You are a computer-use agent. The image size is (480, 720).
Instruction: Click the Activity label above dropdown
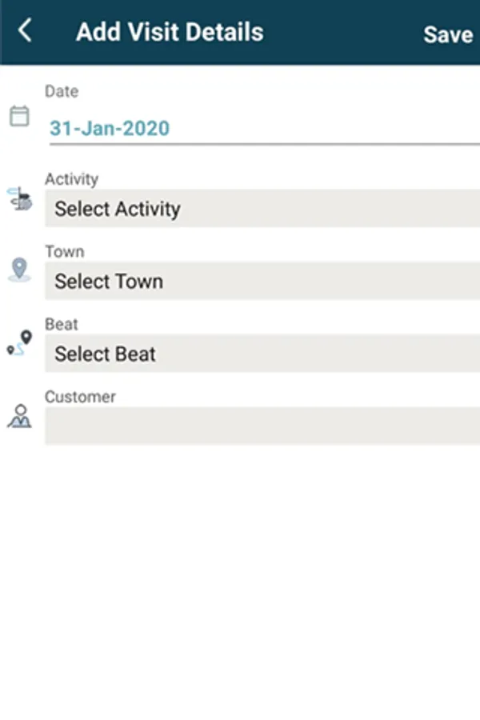(x=71, y=179)
